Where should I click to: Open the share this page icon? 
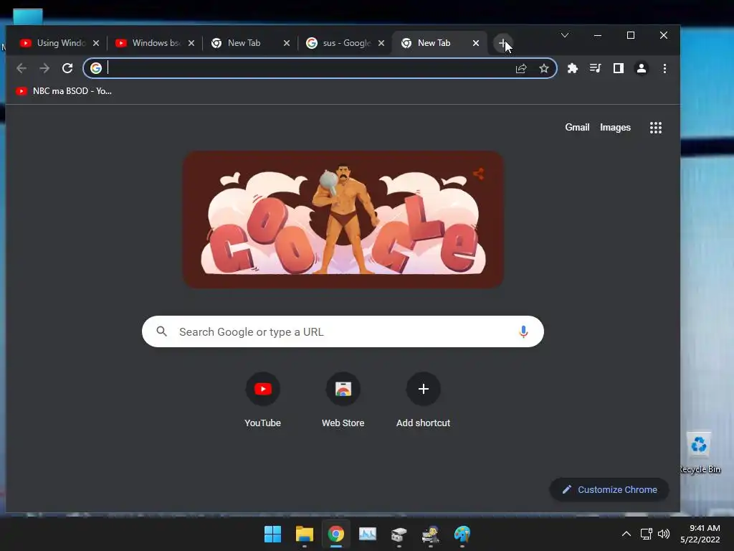coord(521,68)
